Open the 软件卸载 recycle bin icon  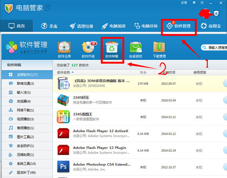click(112, 47)
